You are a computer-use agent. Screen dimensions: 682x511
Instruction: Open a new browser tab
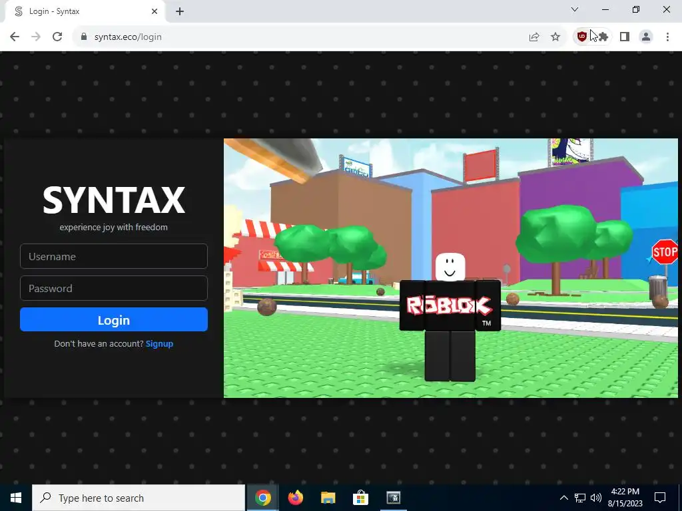point(180,11)
